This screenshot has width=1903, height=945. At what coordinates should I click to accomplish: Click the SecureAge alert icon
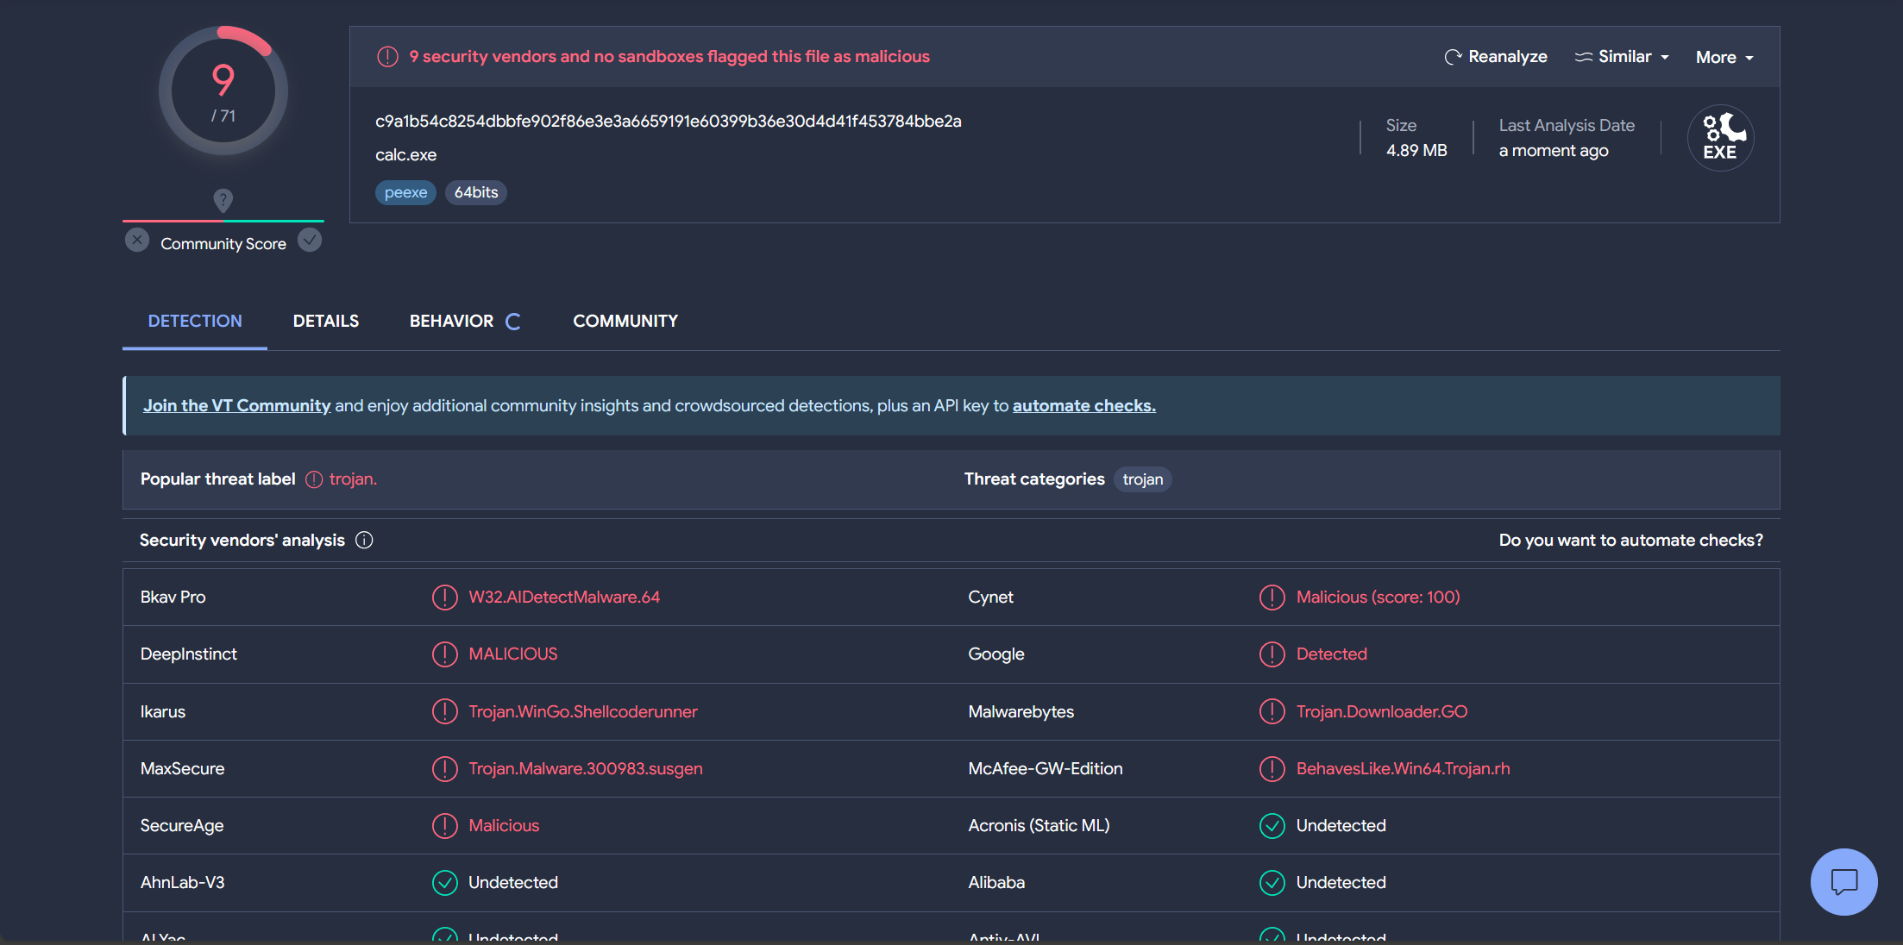tap(444, 826)
